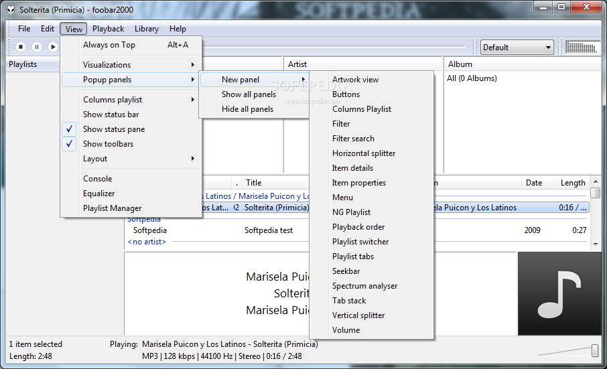Expand the Popup panels submenu
607x369 pixels.
(131, 80)
